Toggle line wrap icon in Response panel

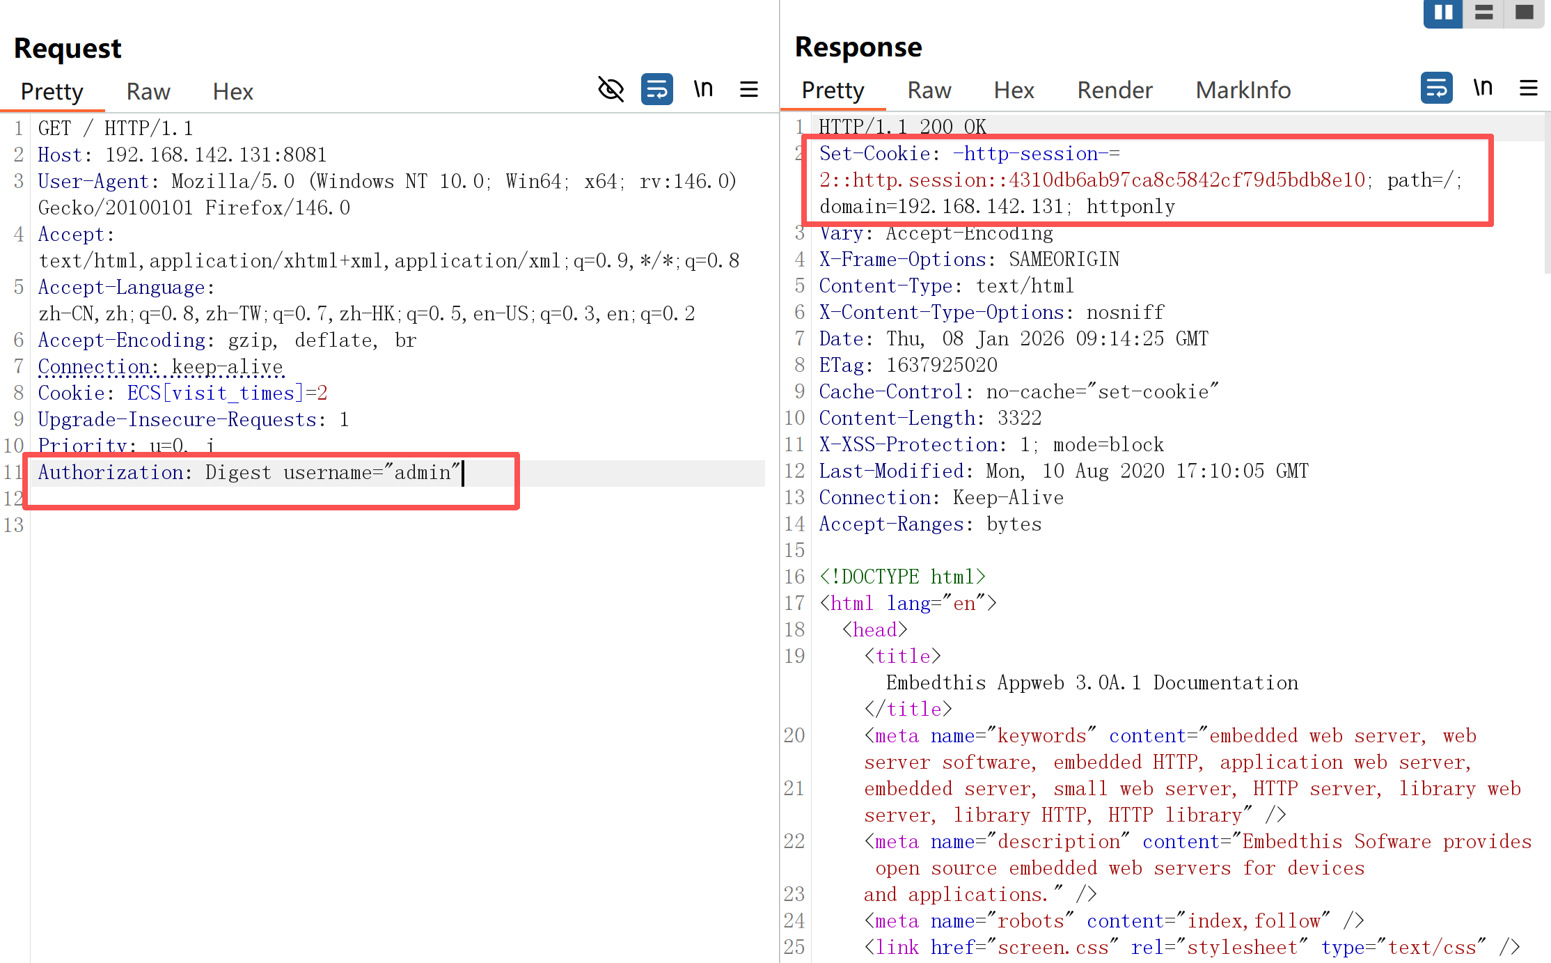tap(1436, 88)
